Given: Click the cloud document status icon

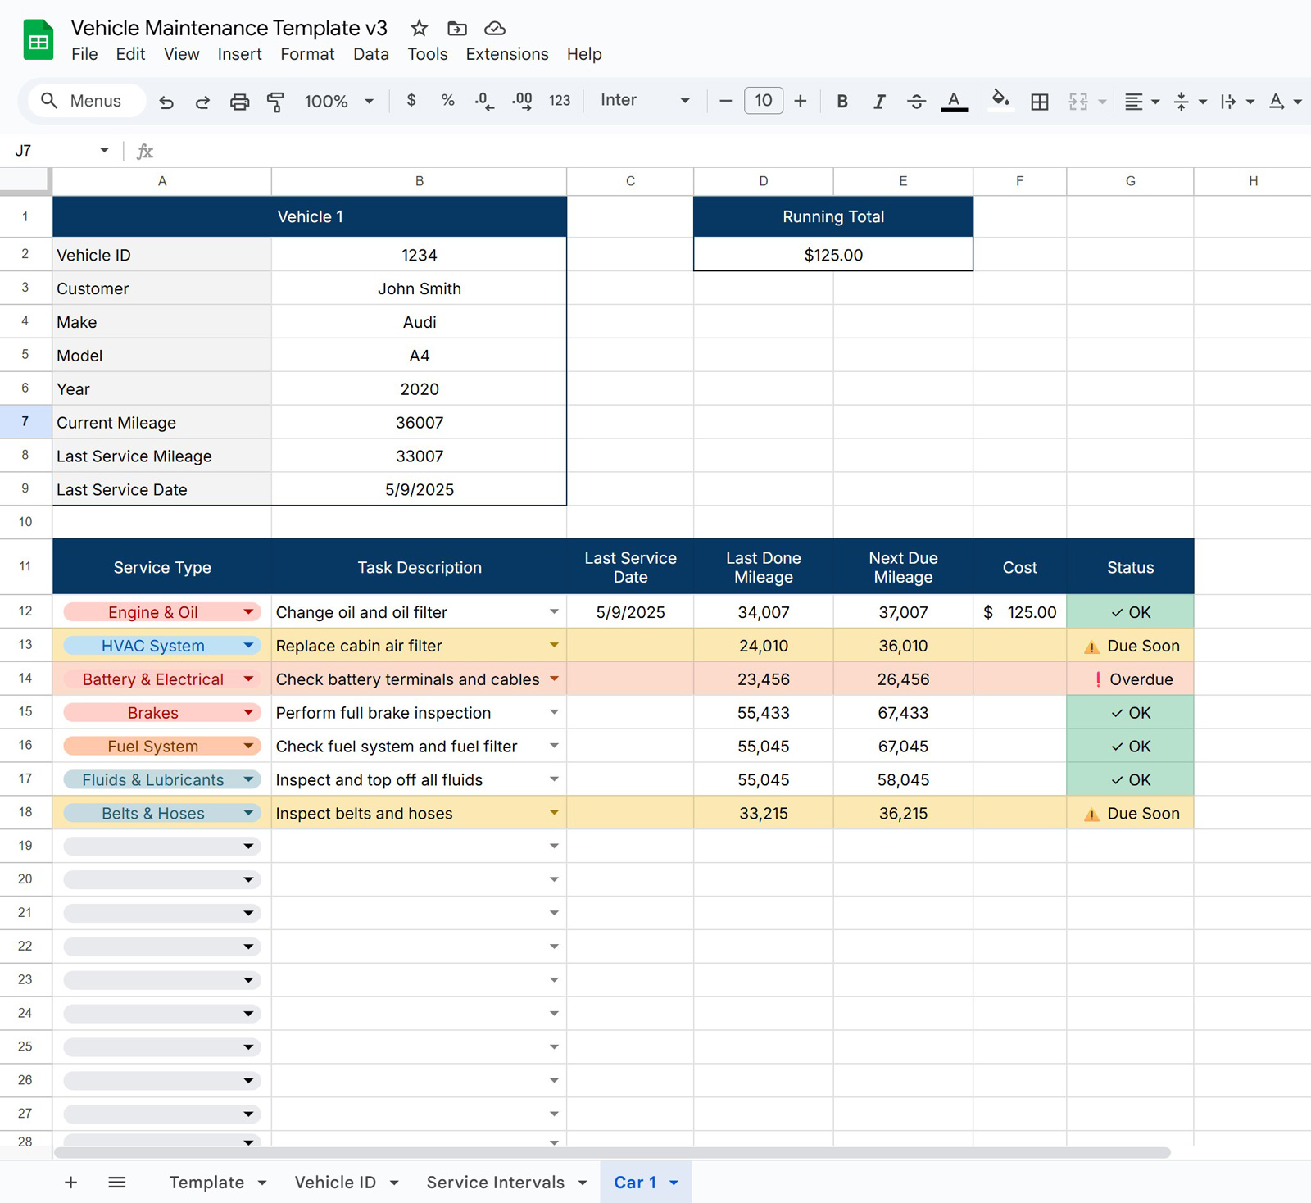Looking at the screenshot, I should coord(495,29).
